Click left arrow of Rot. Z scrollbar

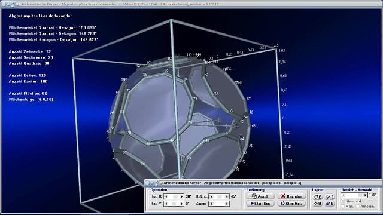point(211,196)
